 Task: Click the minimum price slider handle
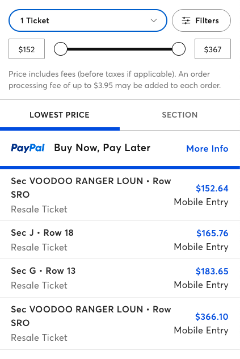[x=61, y=49]
